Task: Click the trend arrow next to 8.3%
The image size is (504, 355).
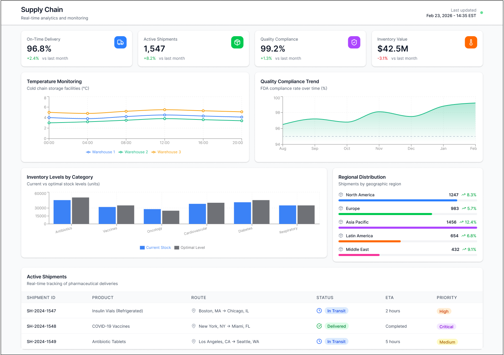Action: coord(463,195)
